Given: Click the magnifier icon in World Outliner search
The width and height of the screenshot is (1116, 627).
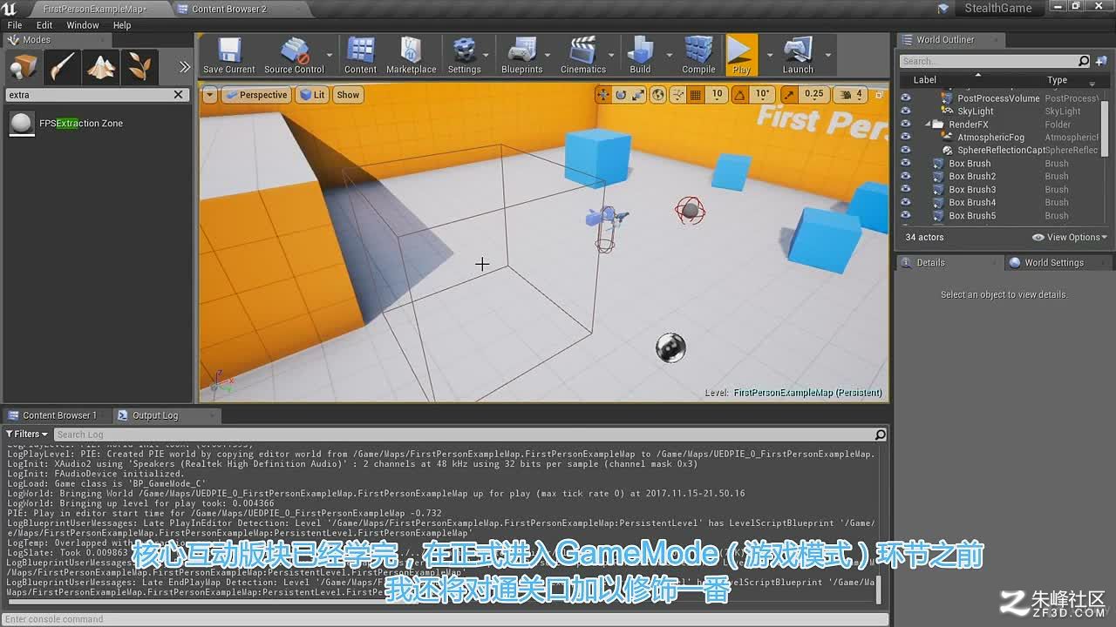Looking at the screenshot, I should pos(1084,61).
